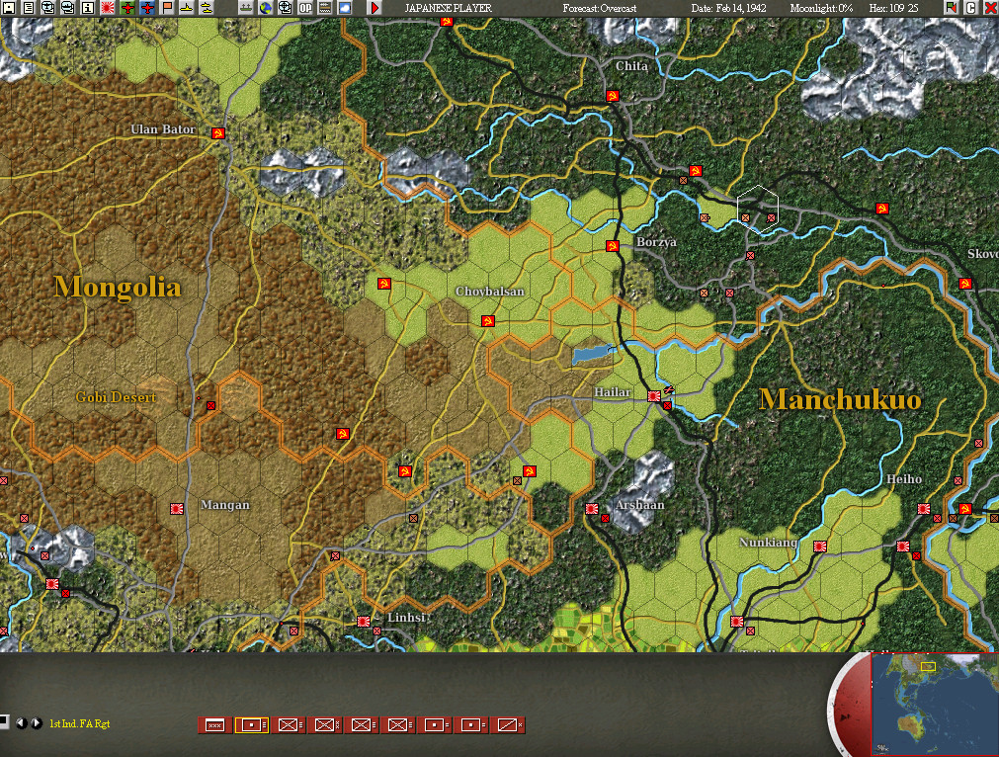Click the save game disk icon
The image size is (999, 757).
pos(8,8)
